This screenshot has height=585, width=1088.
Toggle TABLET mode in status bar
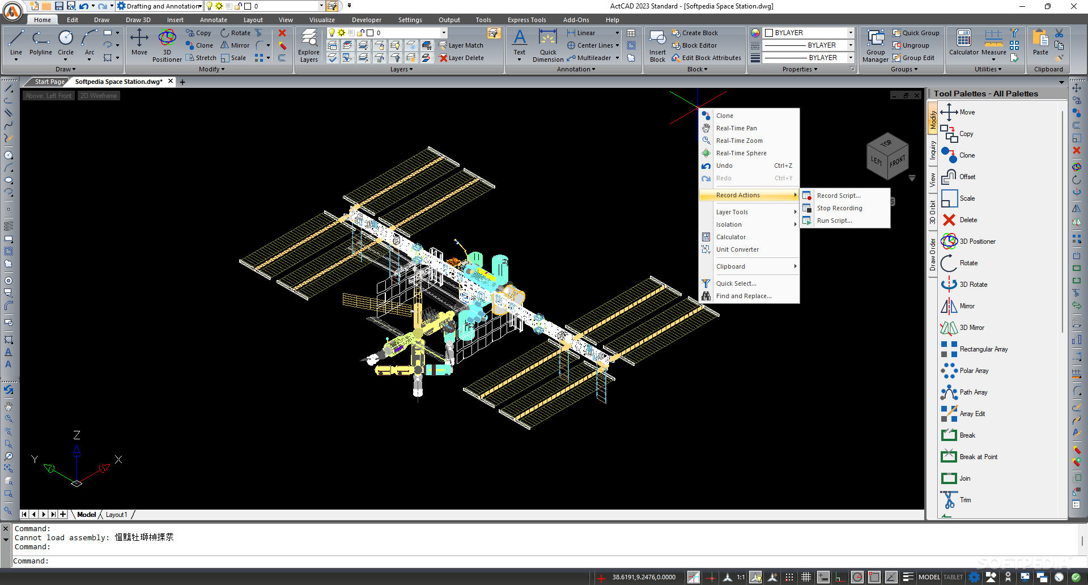[953, 577]
